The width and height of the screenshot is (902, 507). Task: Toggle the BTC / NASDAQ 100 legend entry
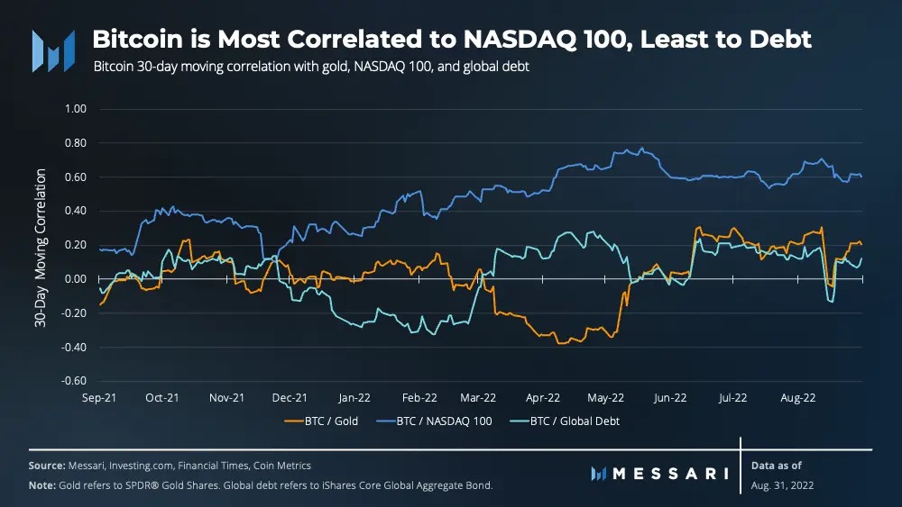(435, 421)
